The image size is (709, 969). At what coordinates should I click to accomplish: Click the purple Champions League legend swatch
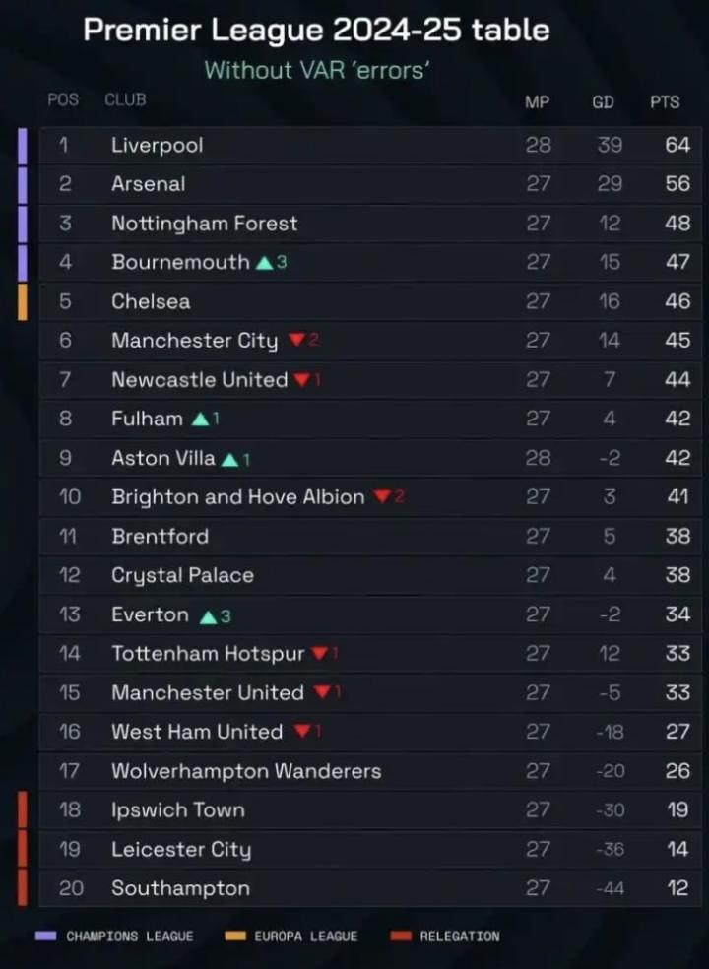(x=45, y=937)
